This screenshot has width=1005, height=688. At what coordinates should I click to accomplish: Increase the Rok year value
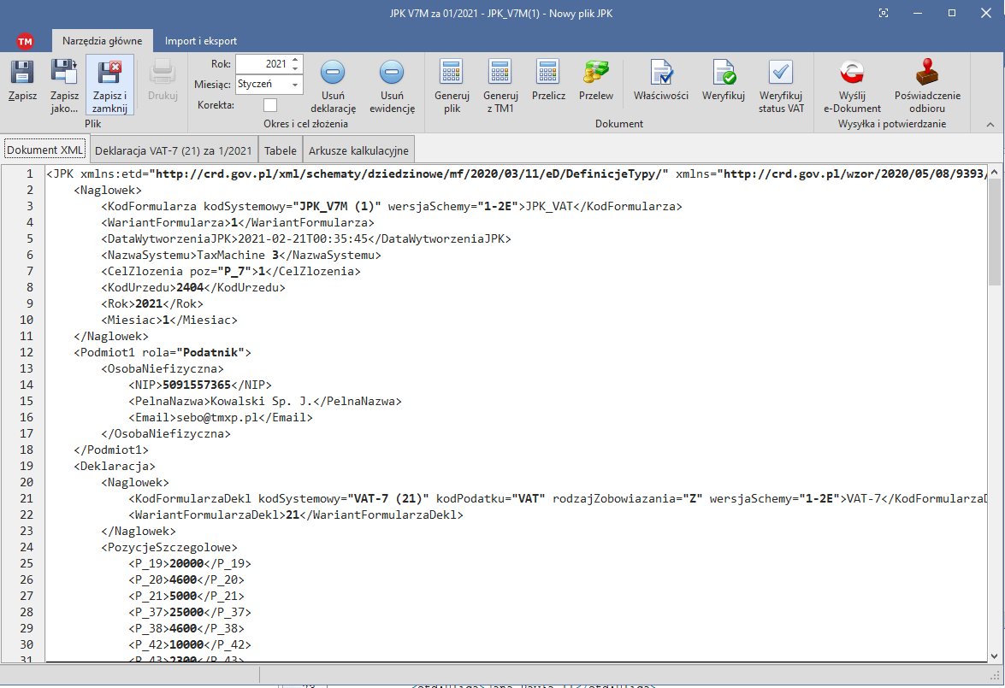coord(296,60)
